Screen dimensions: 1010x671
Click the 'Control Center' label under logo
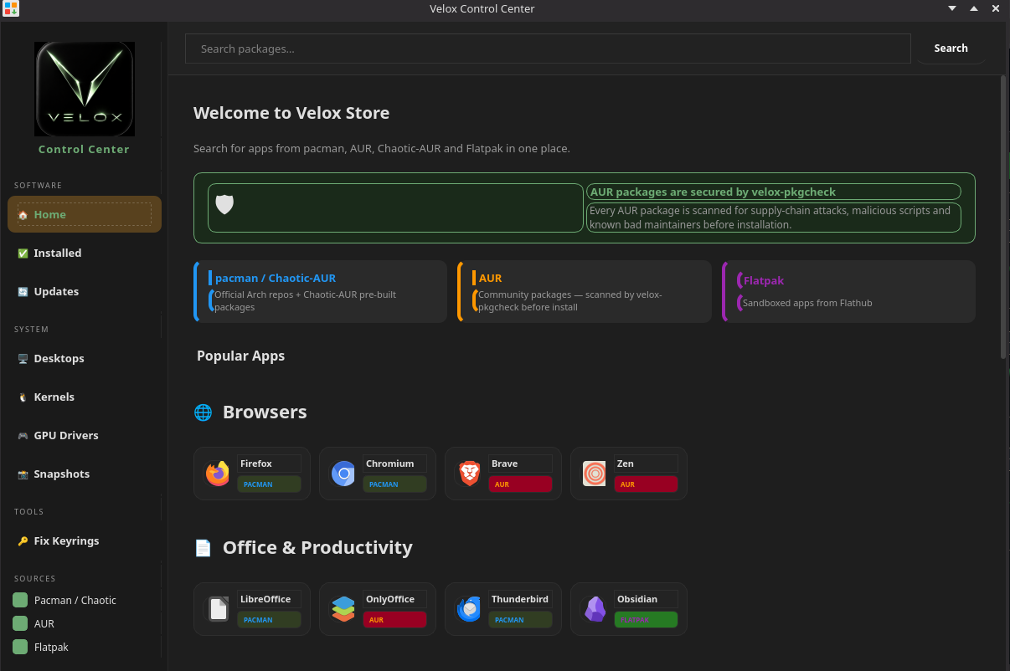[84, 149]
